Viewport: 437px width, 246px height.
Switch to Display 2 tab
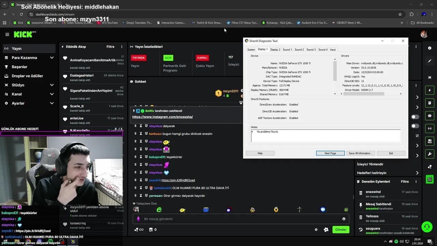coord(275,50)
